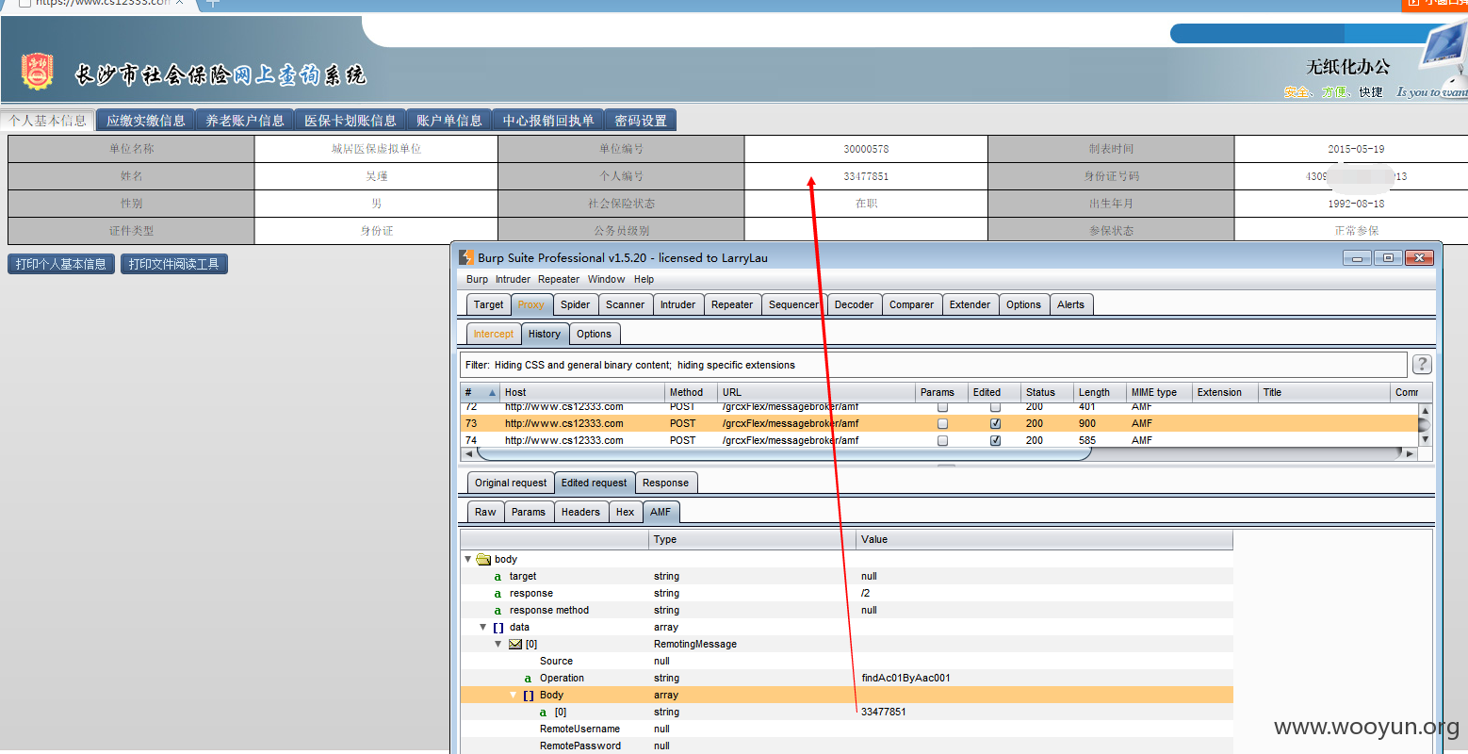Select the body folder icon in AMF tree

pyautogui.click(x=483, y=559)
